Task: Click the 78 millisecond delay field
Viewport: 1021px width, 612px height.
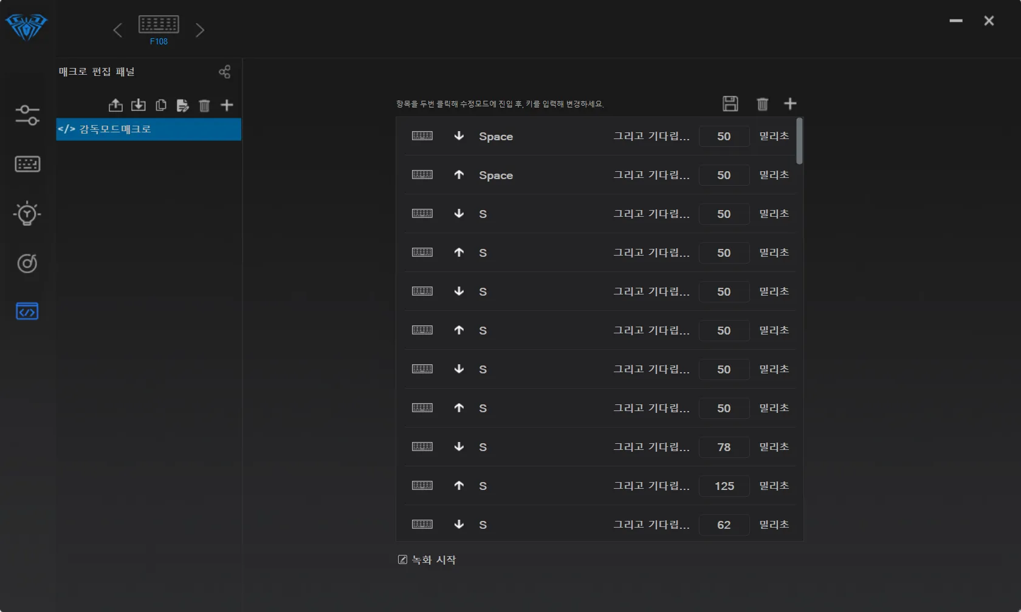Action: pos(724,447)
